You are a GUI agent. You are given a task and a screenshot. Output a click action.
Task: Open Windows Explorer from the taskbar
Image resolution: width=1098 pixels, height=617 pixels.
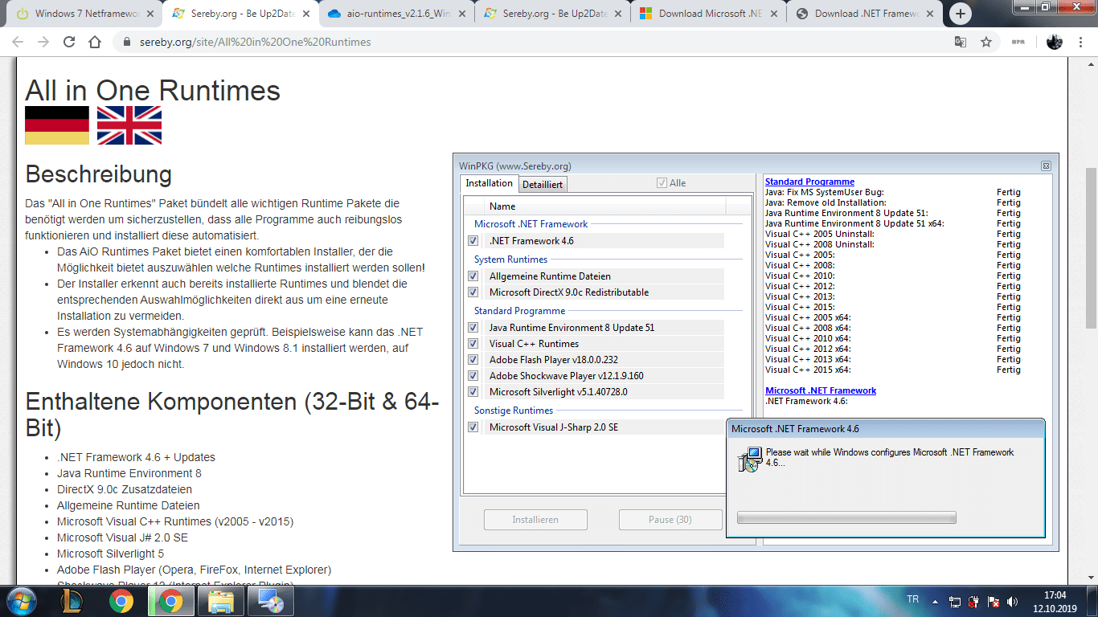(x=221, y=601)
